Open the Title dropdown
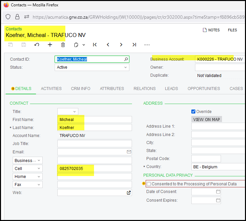This screenshot has height=221, width=246. pos(75,112)
